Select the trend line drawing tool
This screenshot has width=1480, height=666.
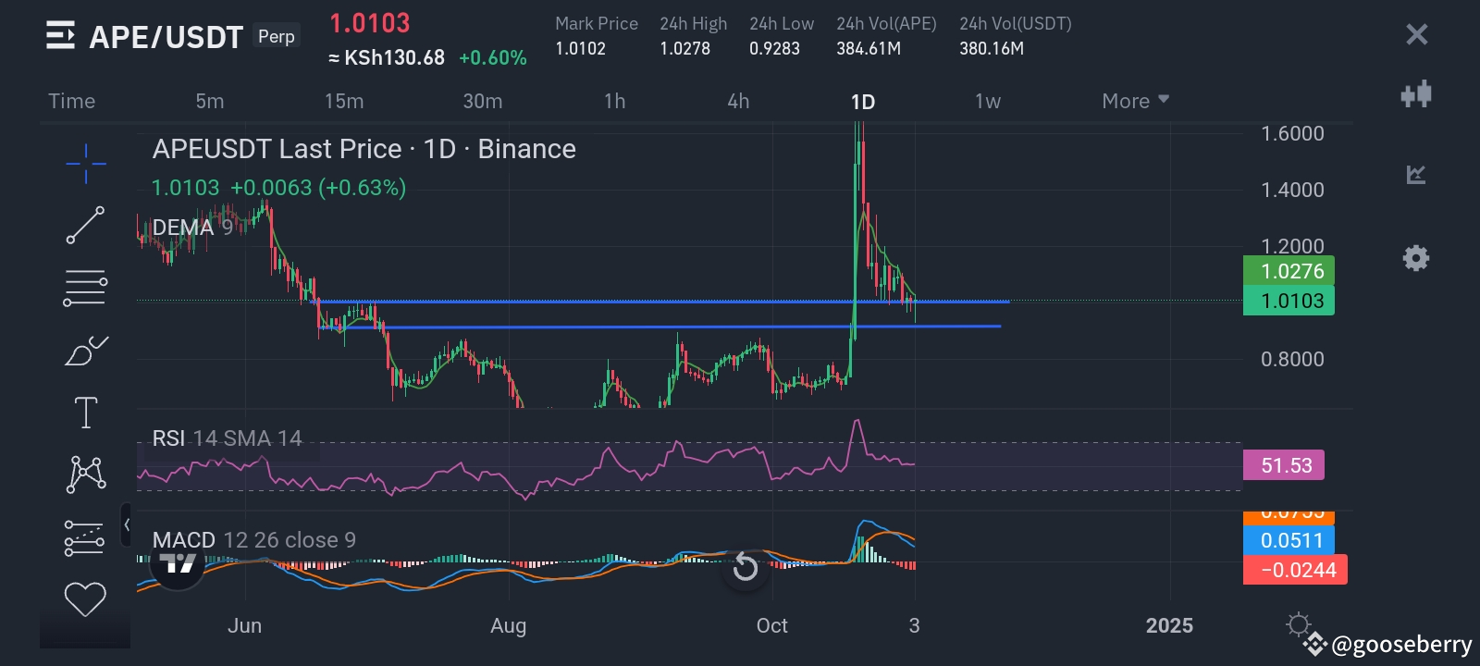pyautogui.click(x=85, y=226)
